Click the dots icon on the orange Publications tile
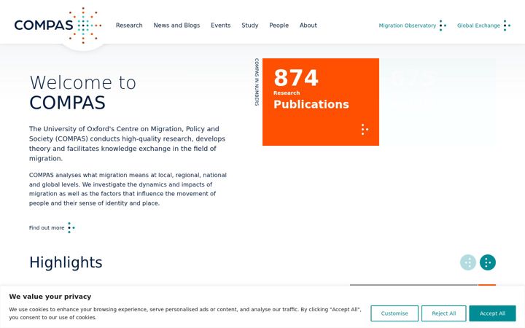The image size is (525, 328). 365,129
